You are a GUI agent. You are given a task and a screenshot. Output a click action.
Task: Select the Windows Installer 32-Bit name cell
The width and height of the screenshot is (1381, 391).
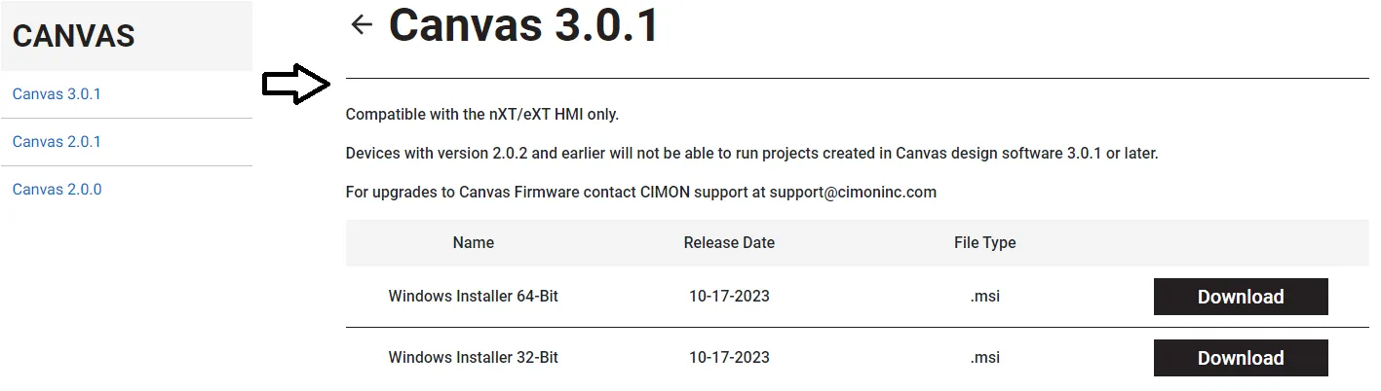(473, 358)
